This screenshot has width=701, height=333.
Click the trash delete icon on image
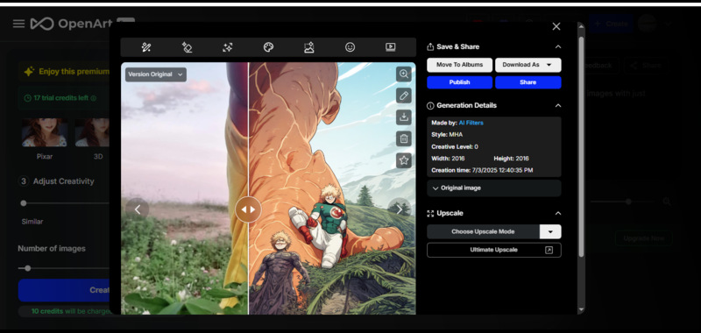point(404,138)
